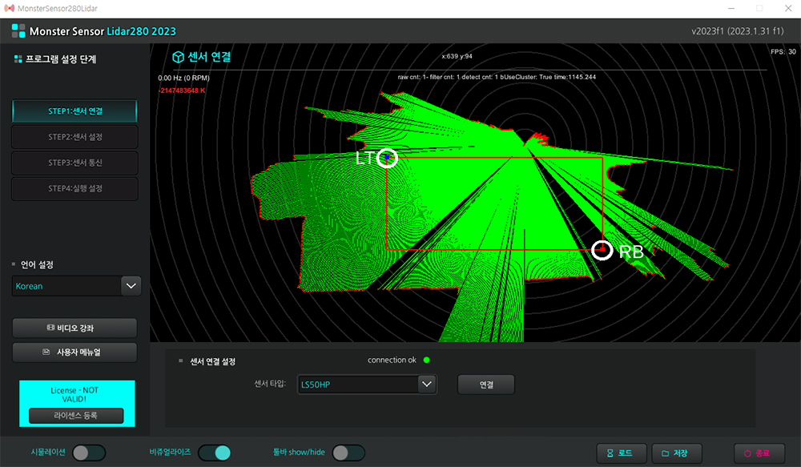Minimize the MonsterSensor280Lidar window
801x467 pixels.
[731, 8]
